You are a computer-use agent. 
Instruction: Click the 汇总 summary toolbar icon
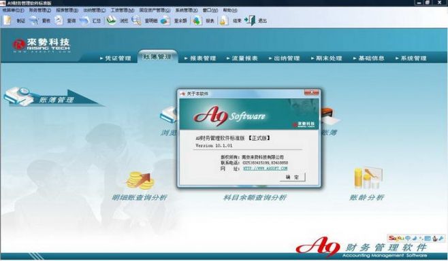point(84,20)
